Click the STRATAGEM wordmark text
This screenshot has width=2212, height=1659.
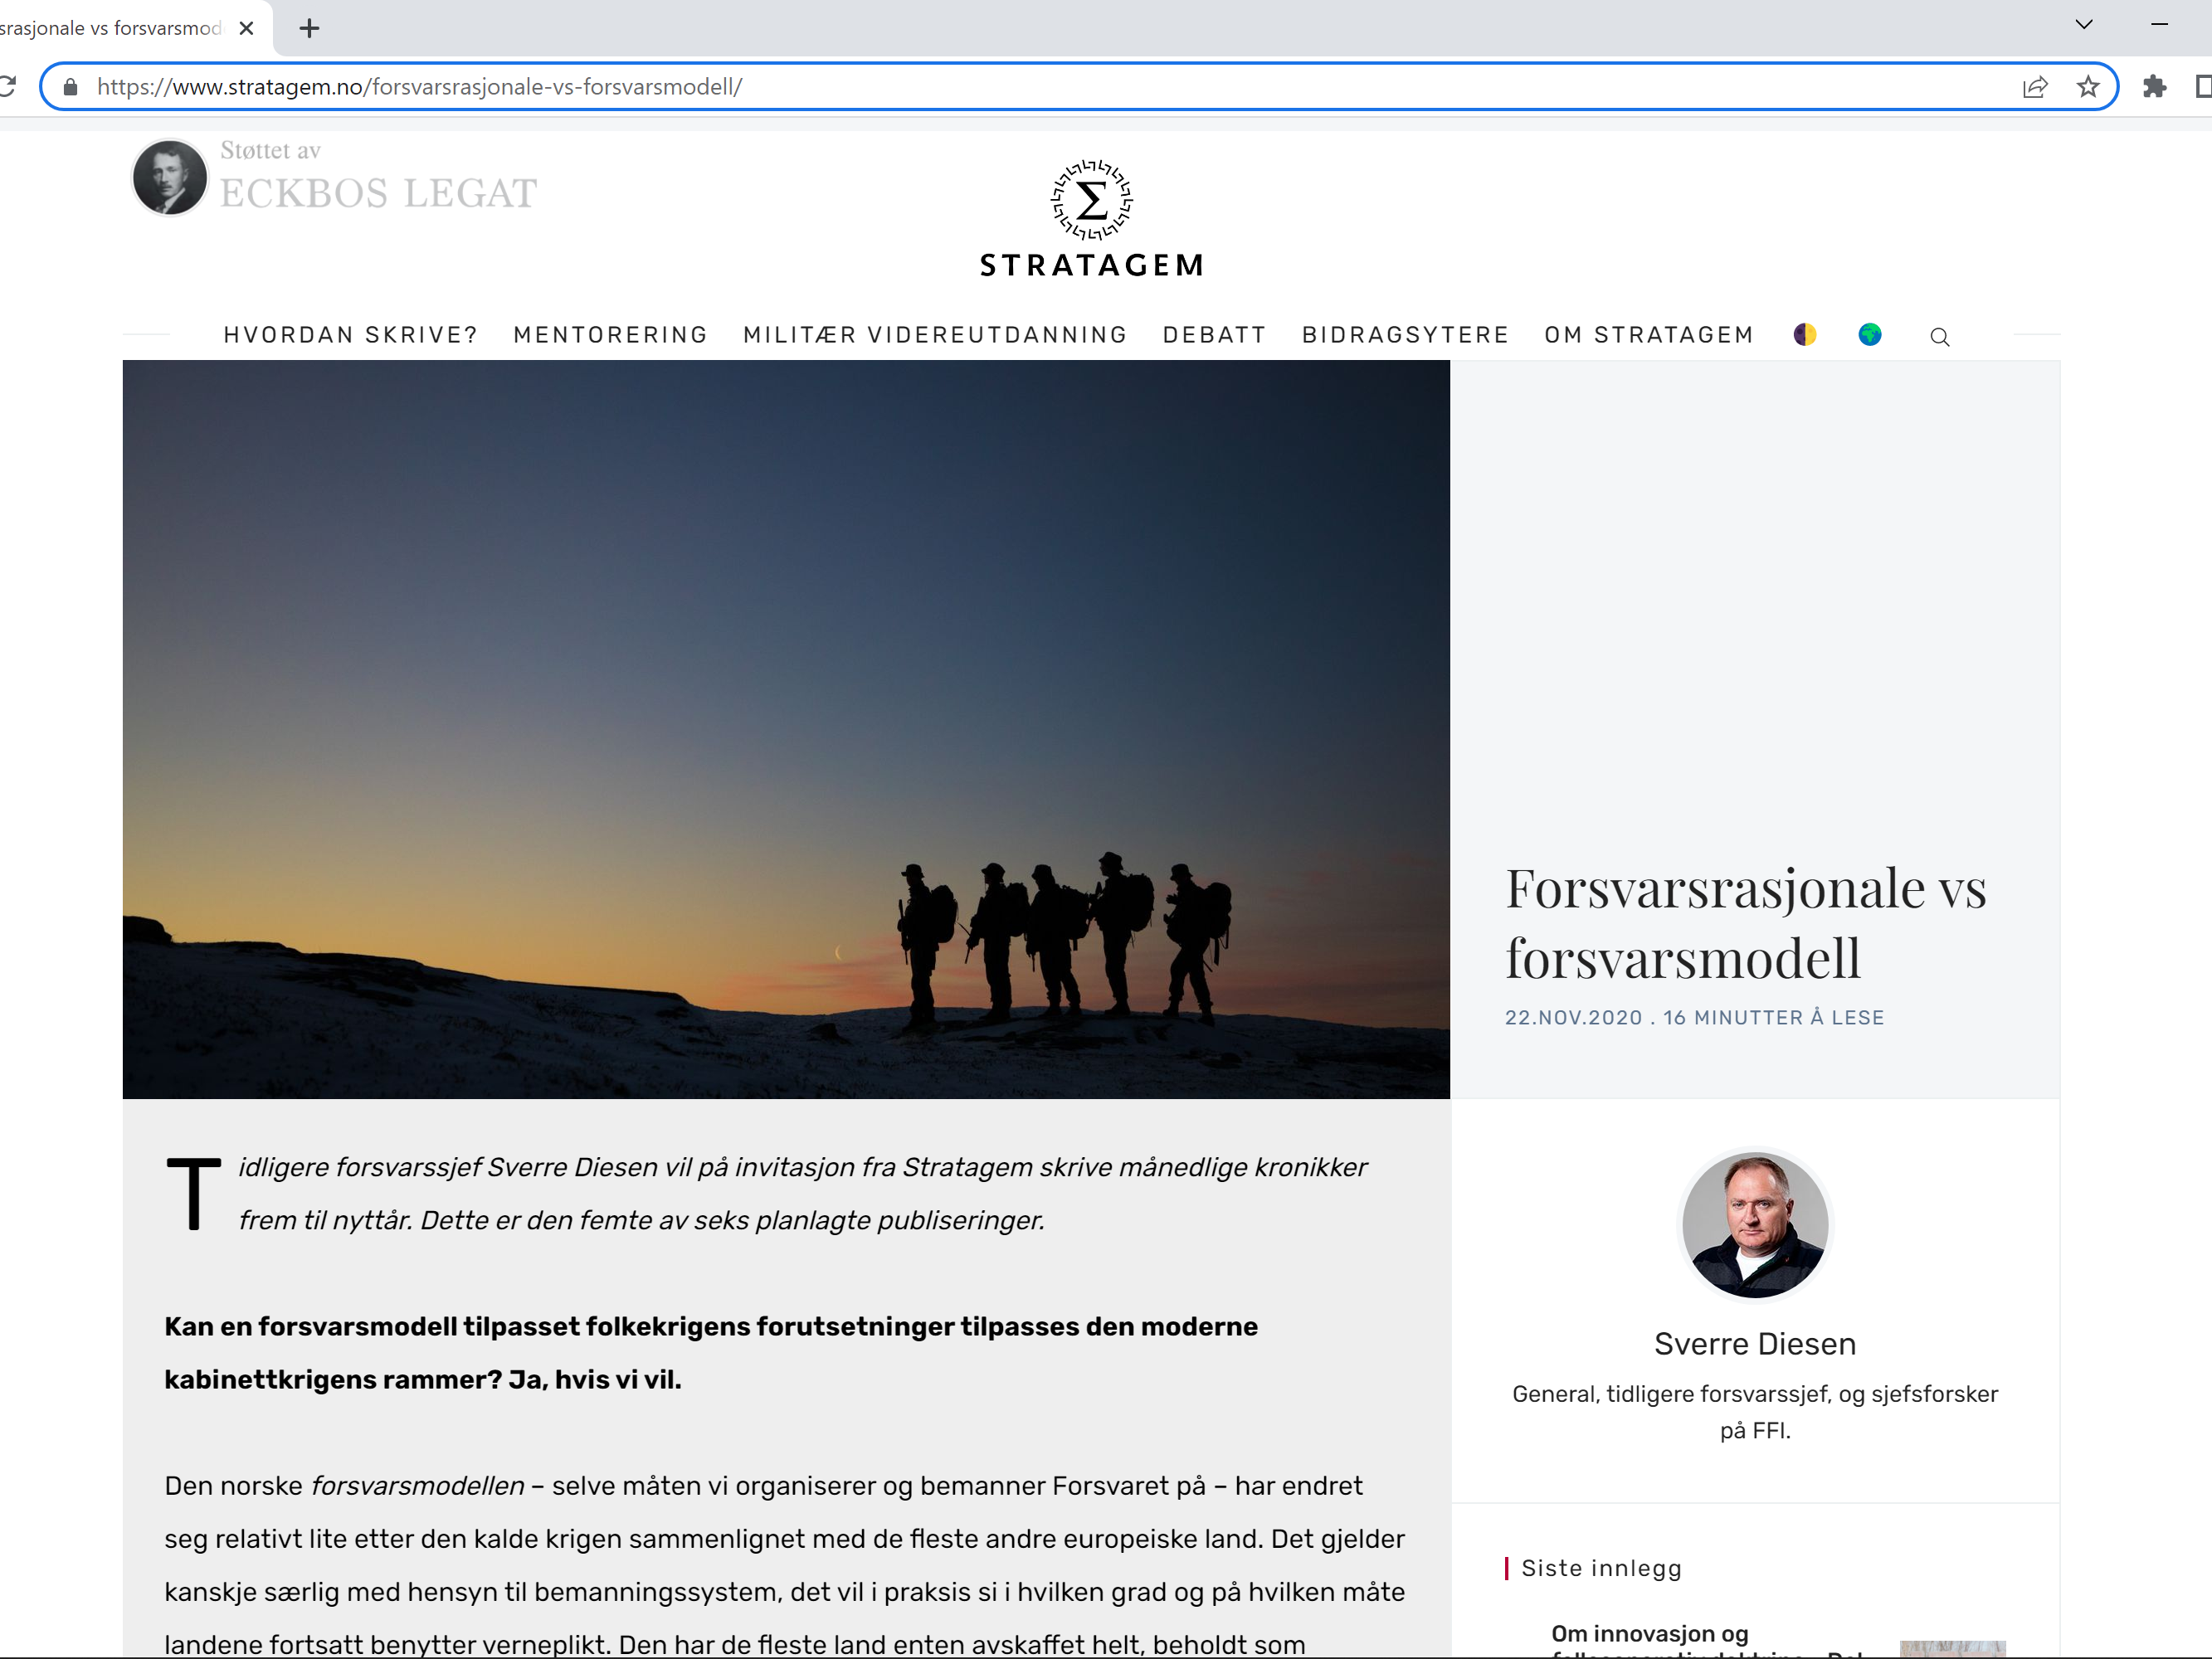click(x=1092, y=265)
